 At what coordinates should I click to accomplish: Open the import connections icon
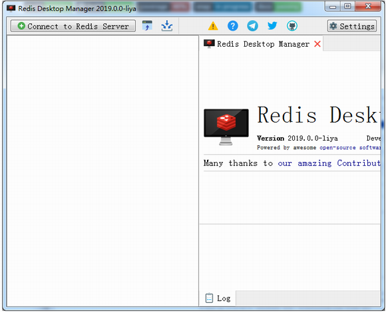(147, 25)
